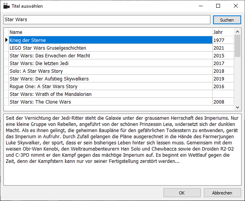Sort list by the Name column header
Image resolution: width=245 pixels, height=201 pixels.
coord(111,32)
